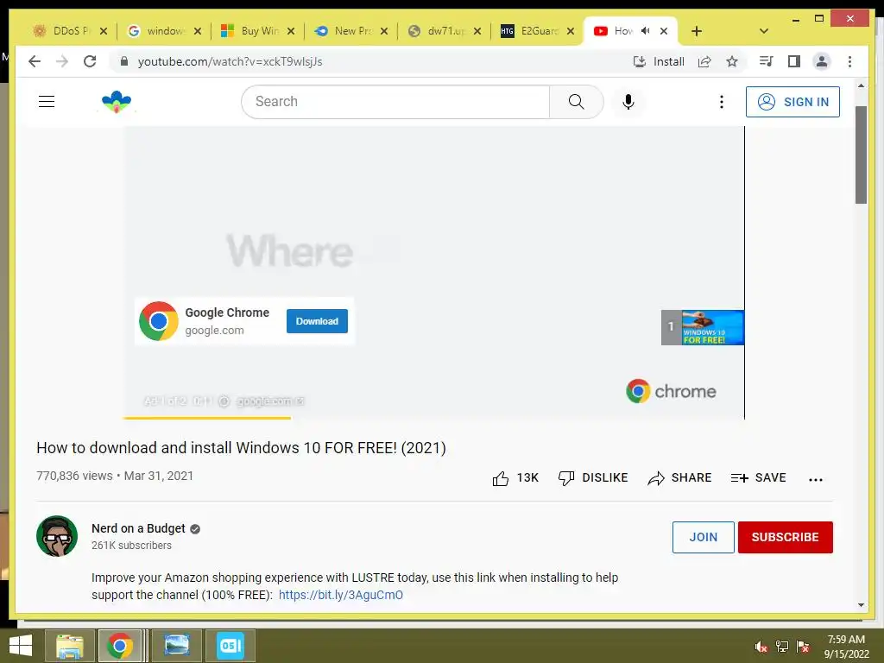This screenshot has height=663, width=884.
Task: Click the page scrollbar down arrow
Action: point(861,605)
